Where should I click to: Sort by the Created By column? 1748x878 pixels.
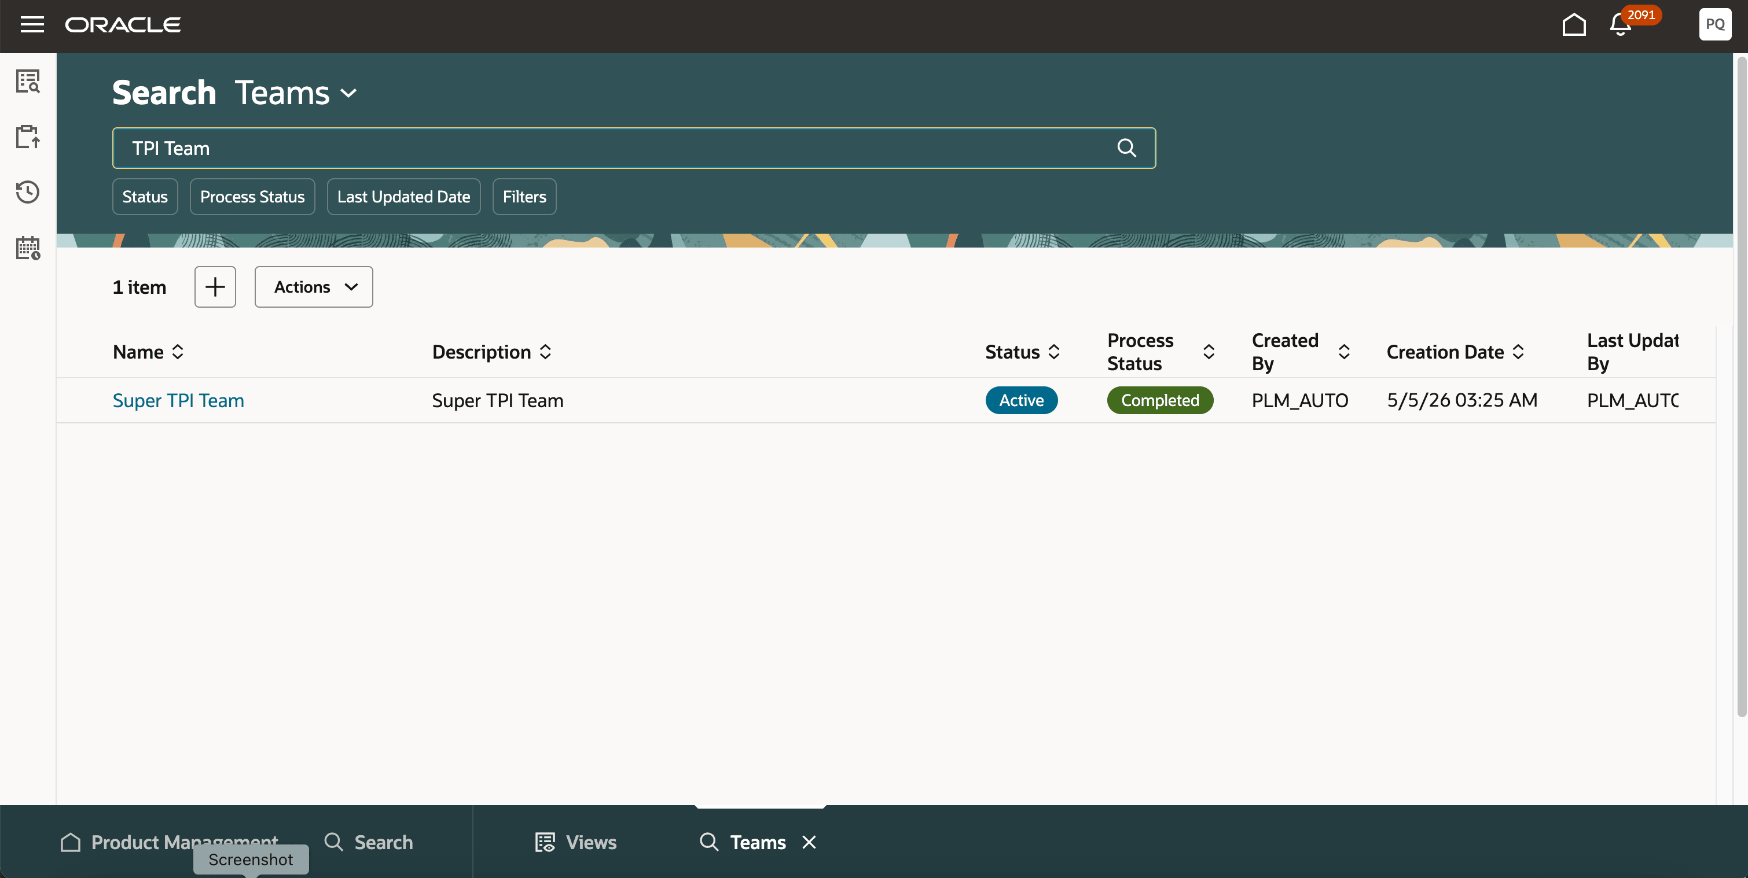click(1343, 352)
